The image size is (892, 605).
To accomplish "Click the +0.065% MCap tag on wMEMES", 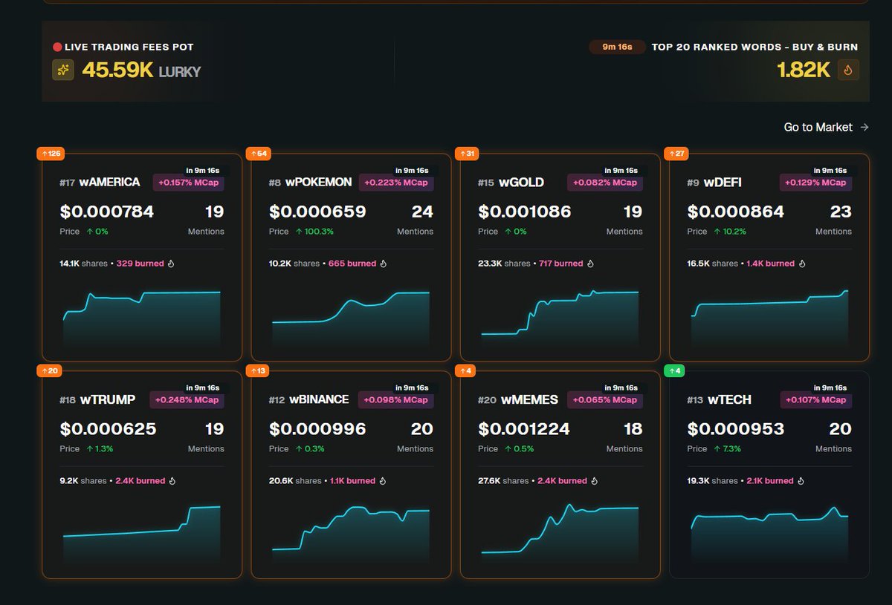I will [604, 399].
